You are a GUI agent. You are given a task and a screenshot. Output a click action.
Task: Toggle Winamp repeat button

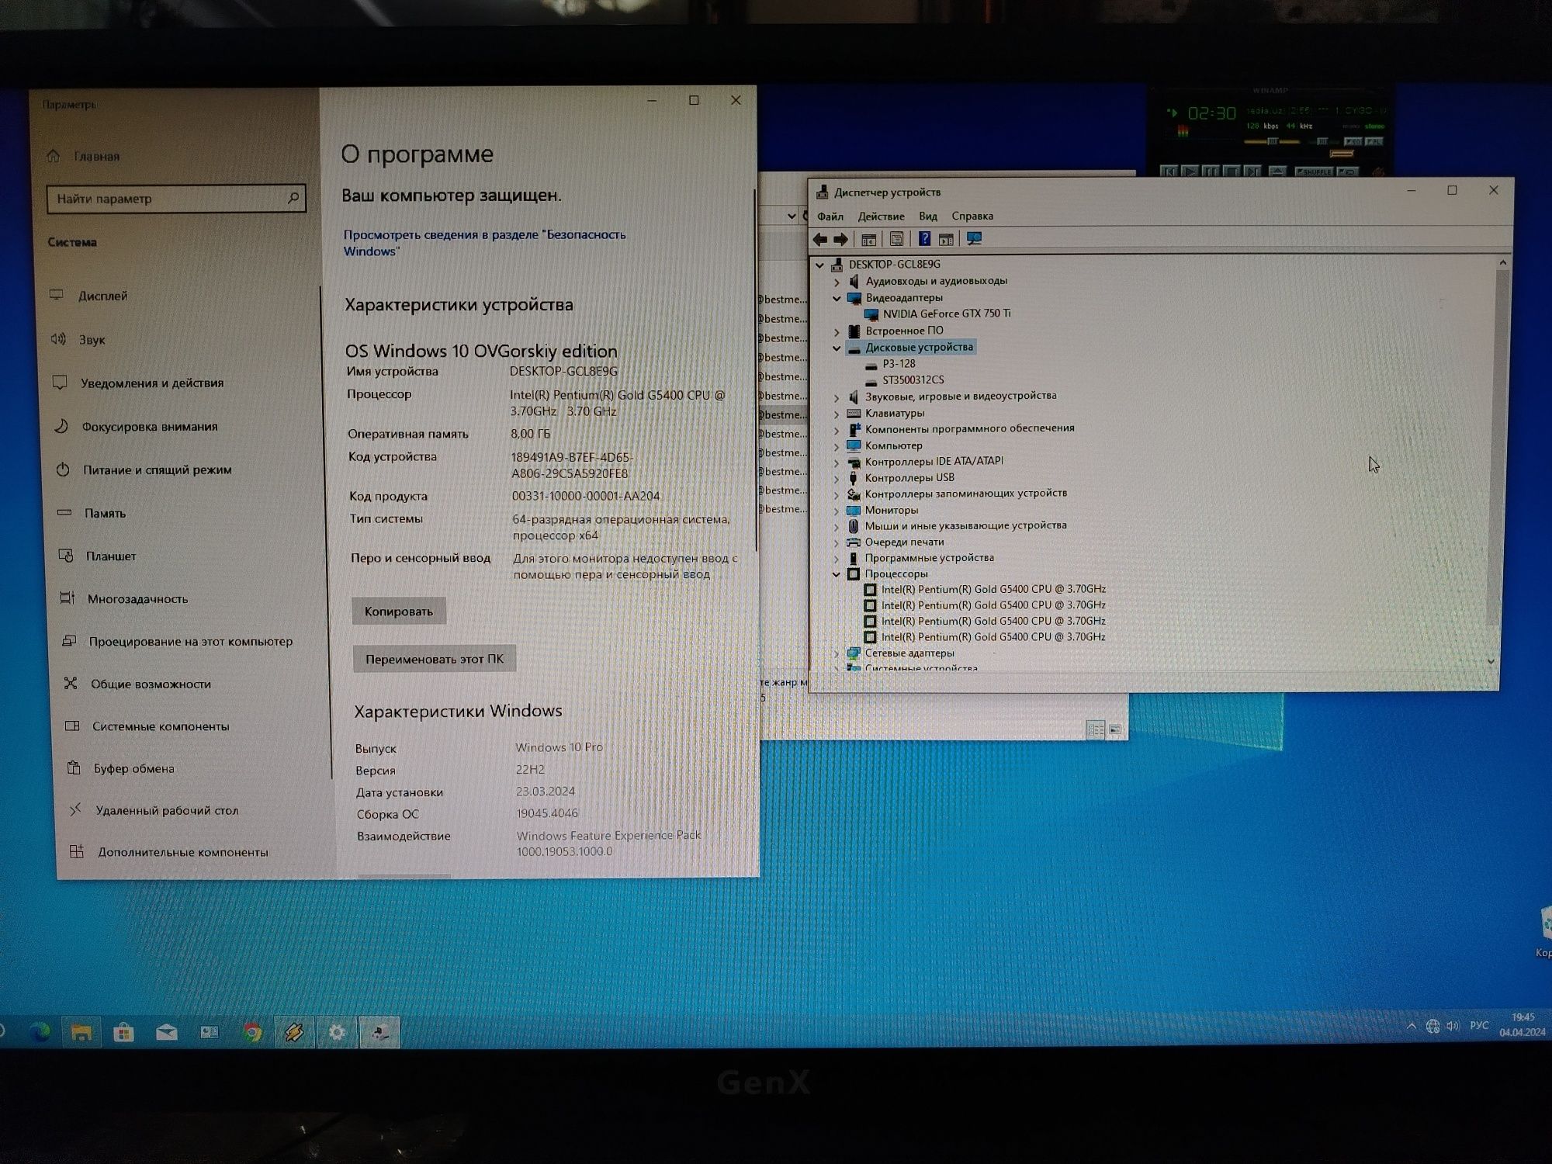(x=1347, y=171)
